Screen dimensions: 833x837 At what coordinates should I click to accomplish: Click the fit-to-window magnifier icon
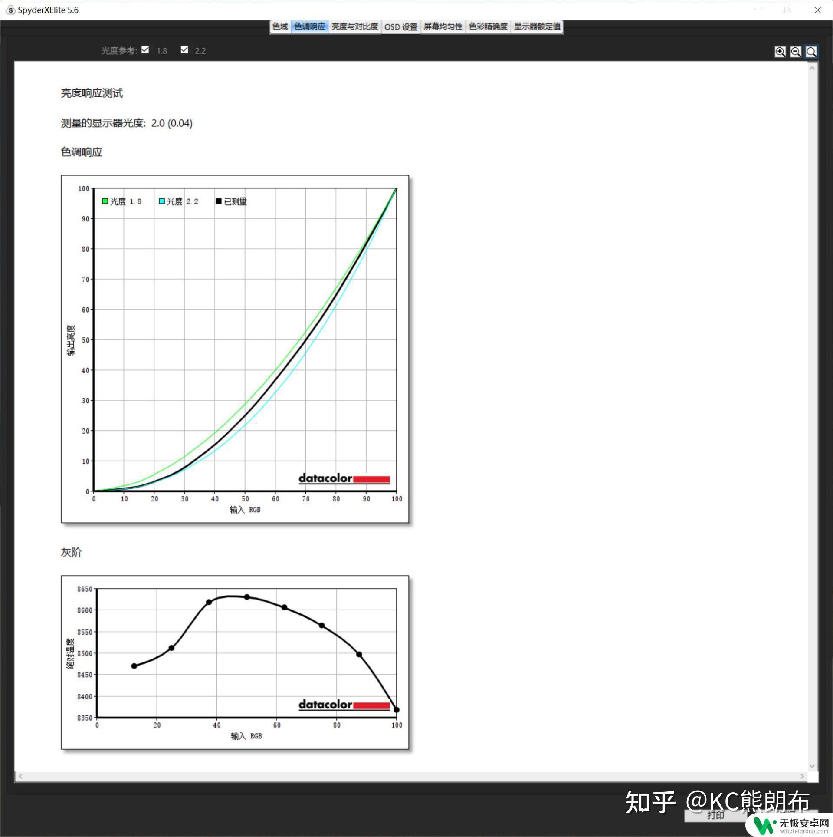(x=811, y=52)
